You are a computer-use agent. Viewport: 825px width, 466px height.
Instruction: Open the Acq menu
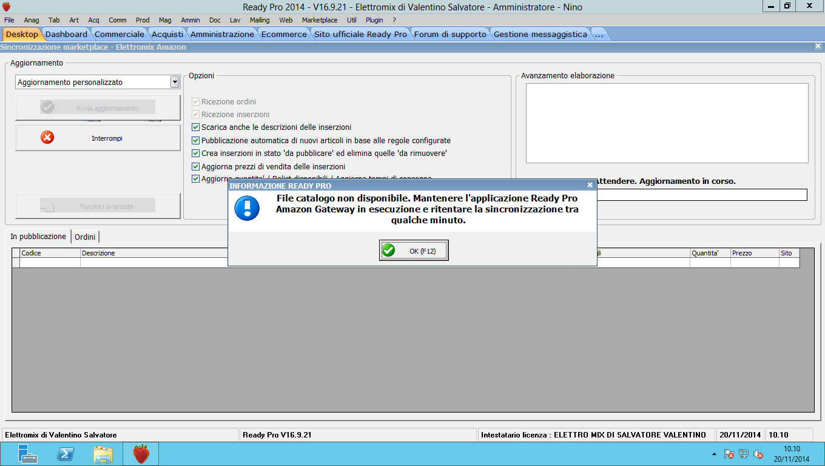[93, 20]
